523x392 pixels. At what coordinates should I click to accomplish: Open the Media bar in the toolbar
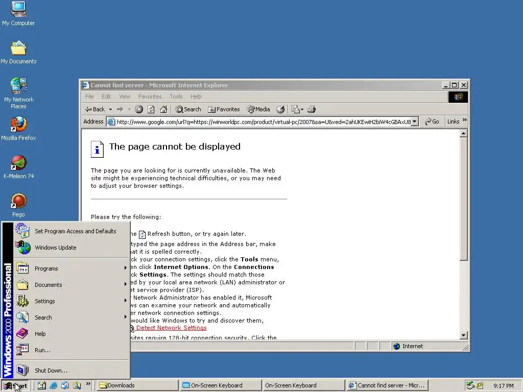[258, 109]
